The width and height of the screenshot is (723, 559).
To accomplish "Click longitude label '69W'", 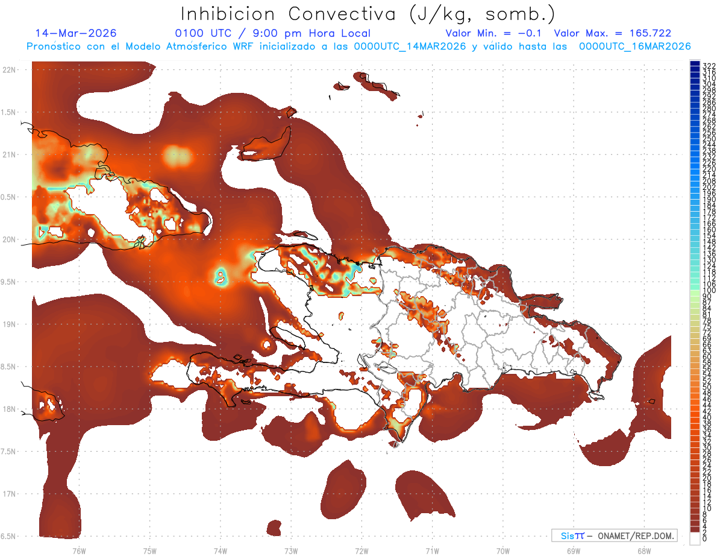I will click(x=573, y=551).
